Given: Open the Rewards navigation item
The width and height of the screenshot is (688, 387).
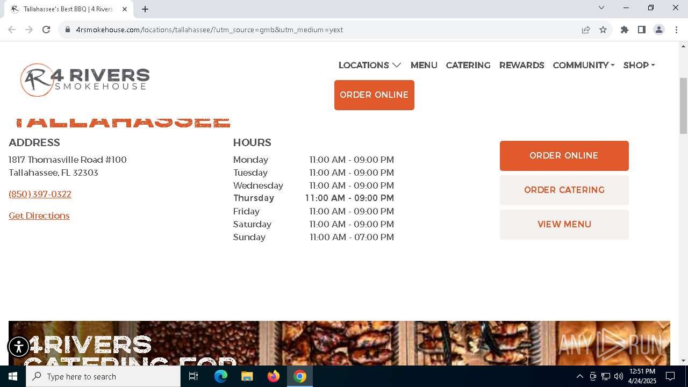Looking at the screenshot, I should coord(522,65).
